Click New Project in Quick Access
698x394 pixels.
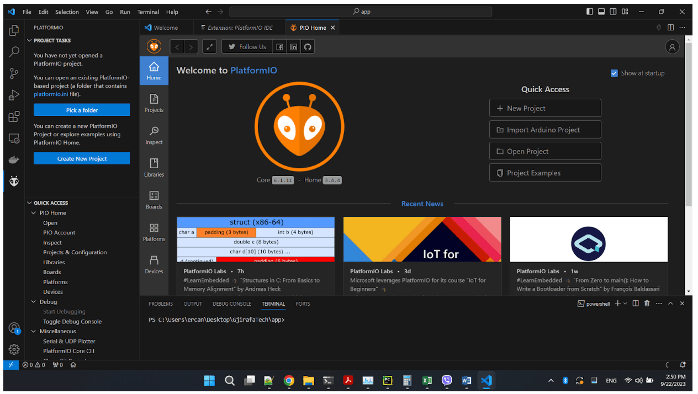(x=545, y=108)
